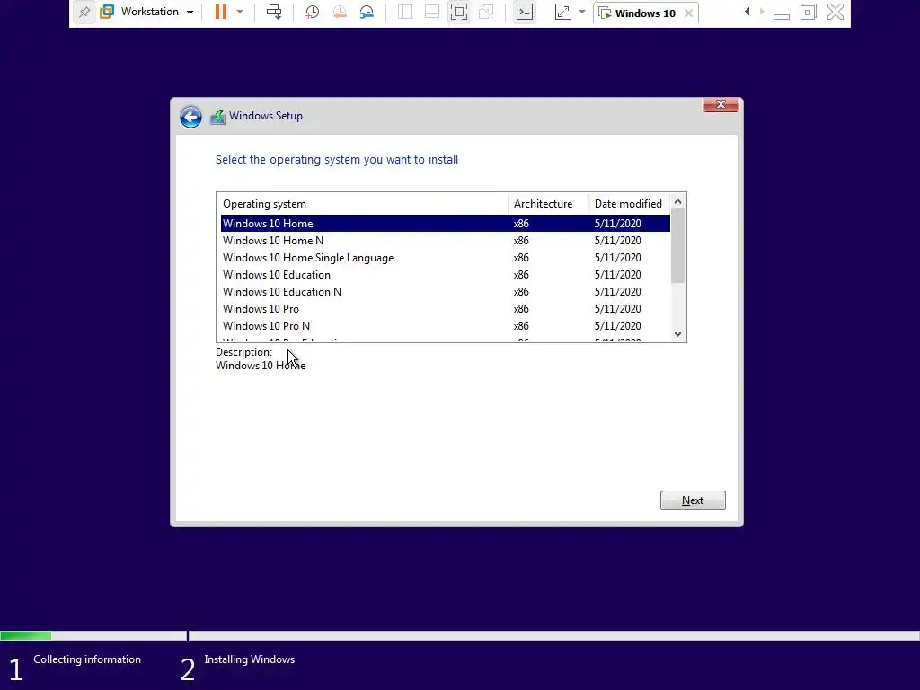This screenshot has height=690, width=920.
Task: Close the VMware Workstation window
Action: [836, 12]
